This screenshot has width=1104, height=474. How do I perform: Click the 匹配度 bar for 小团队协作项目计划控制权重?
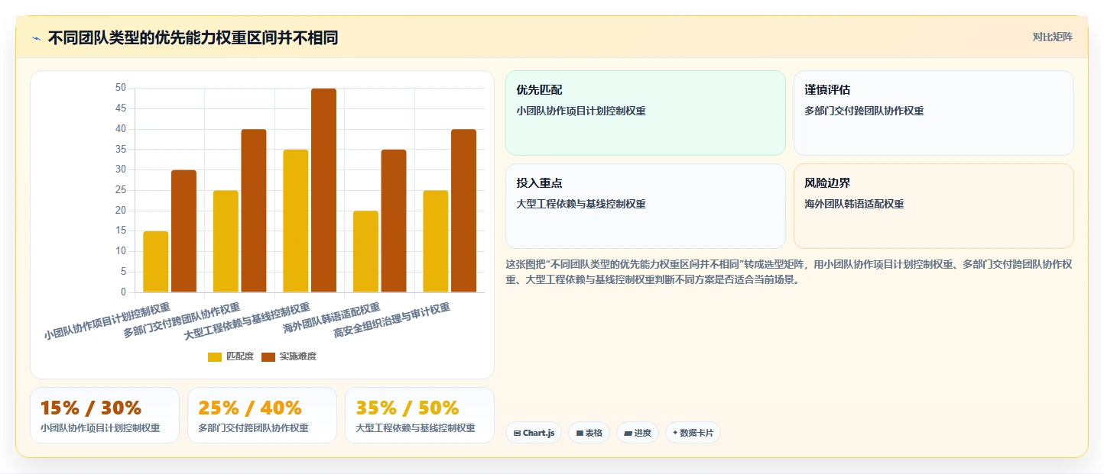click(x=156, y=262)
